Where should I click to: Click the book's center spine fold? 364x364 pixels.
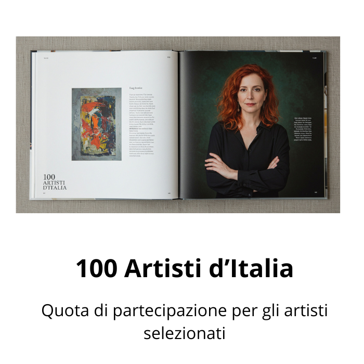tap(178, 125)
